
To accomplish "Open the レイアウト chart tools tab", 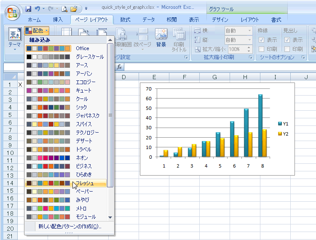I will 250,20.
